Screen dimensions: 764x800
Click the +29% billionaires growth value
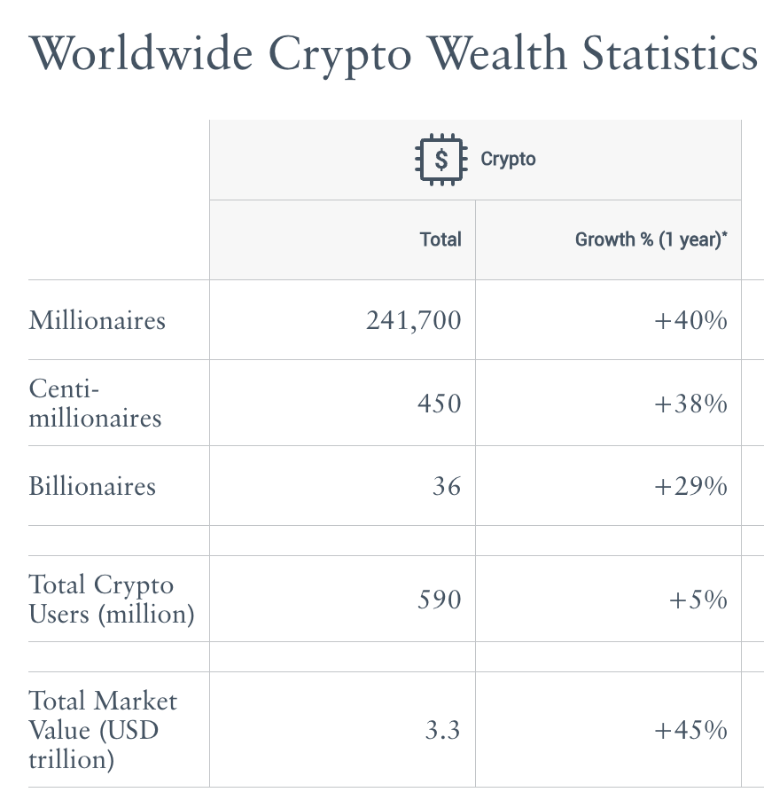[690, 486]
